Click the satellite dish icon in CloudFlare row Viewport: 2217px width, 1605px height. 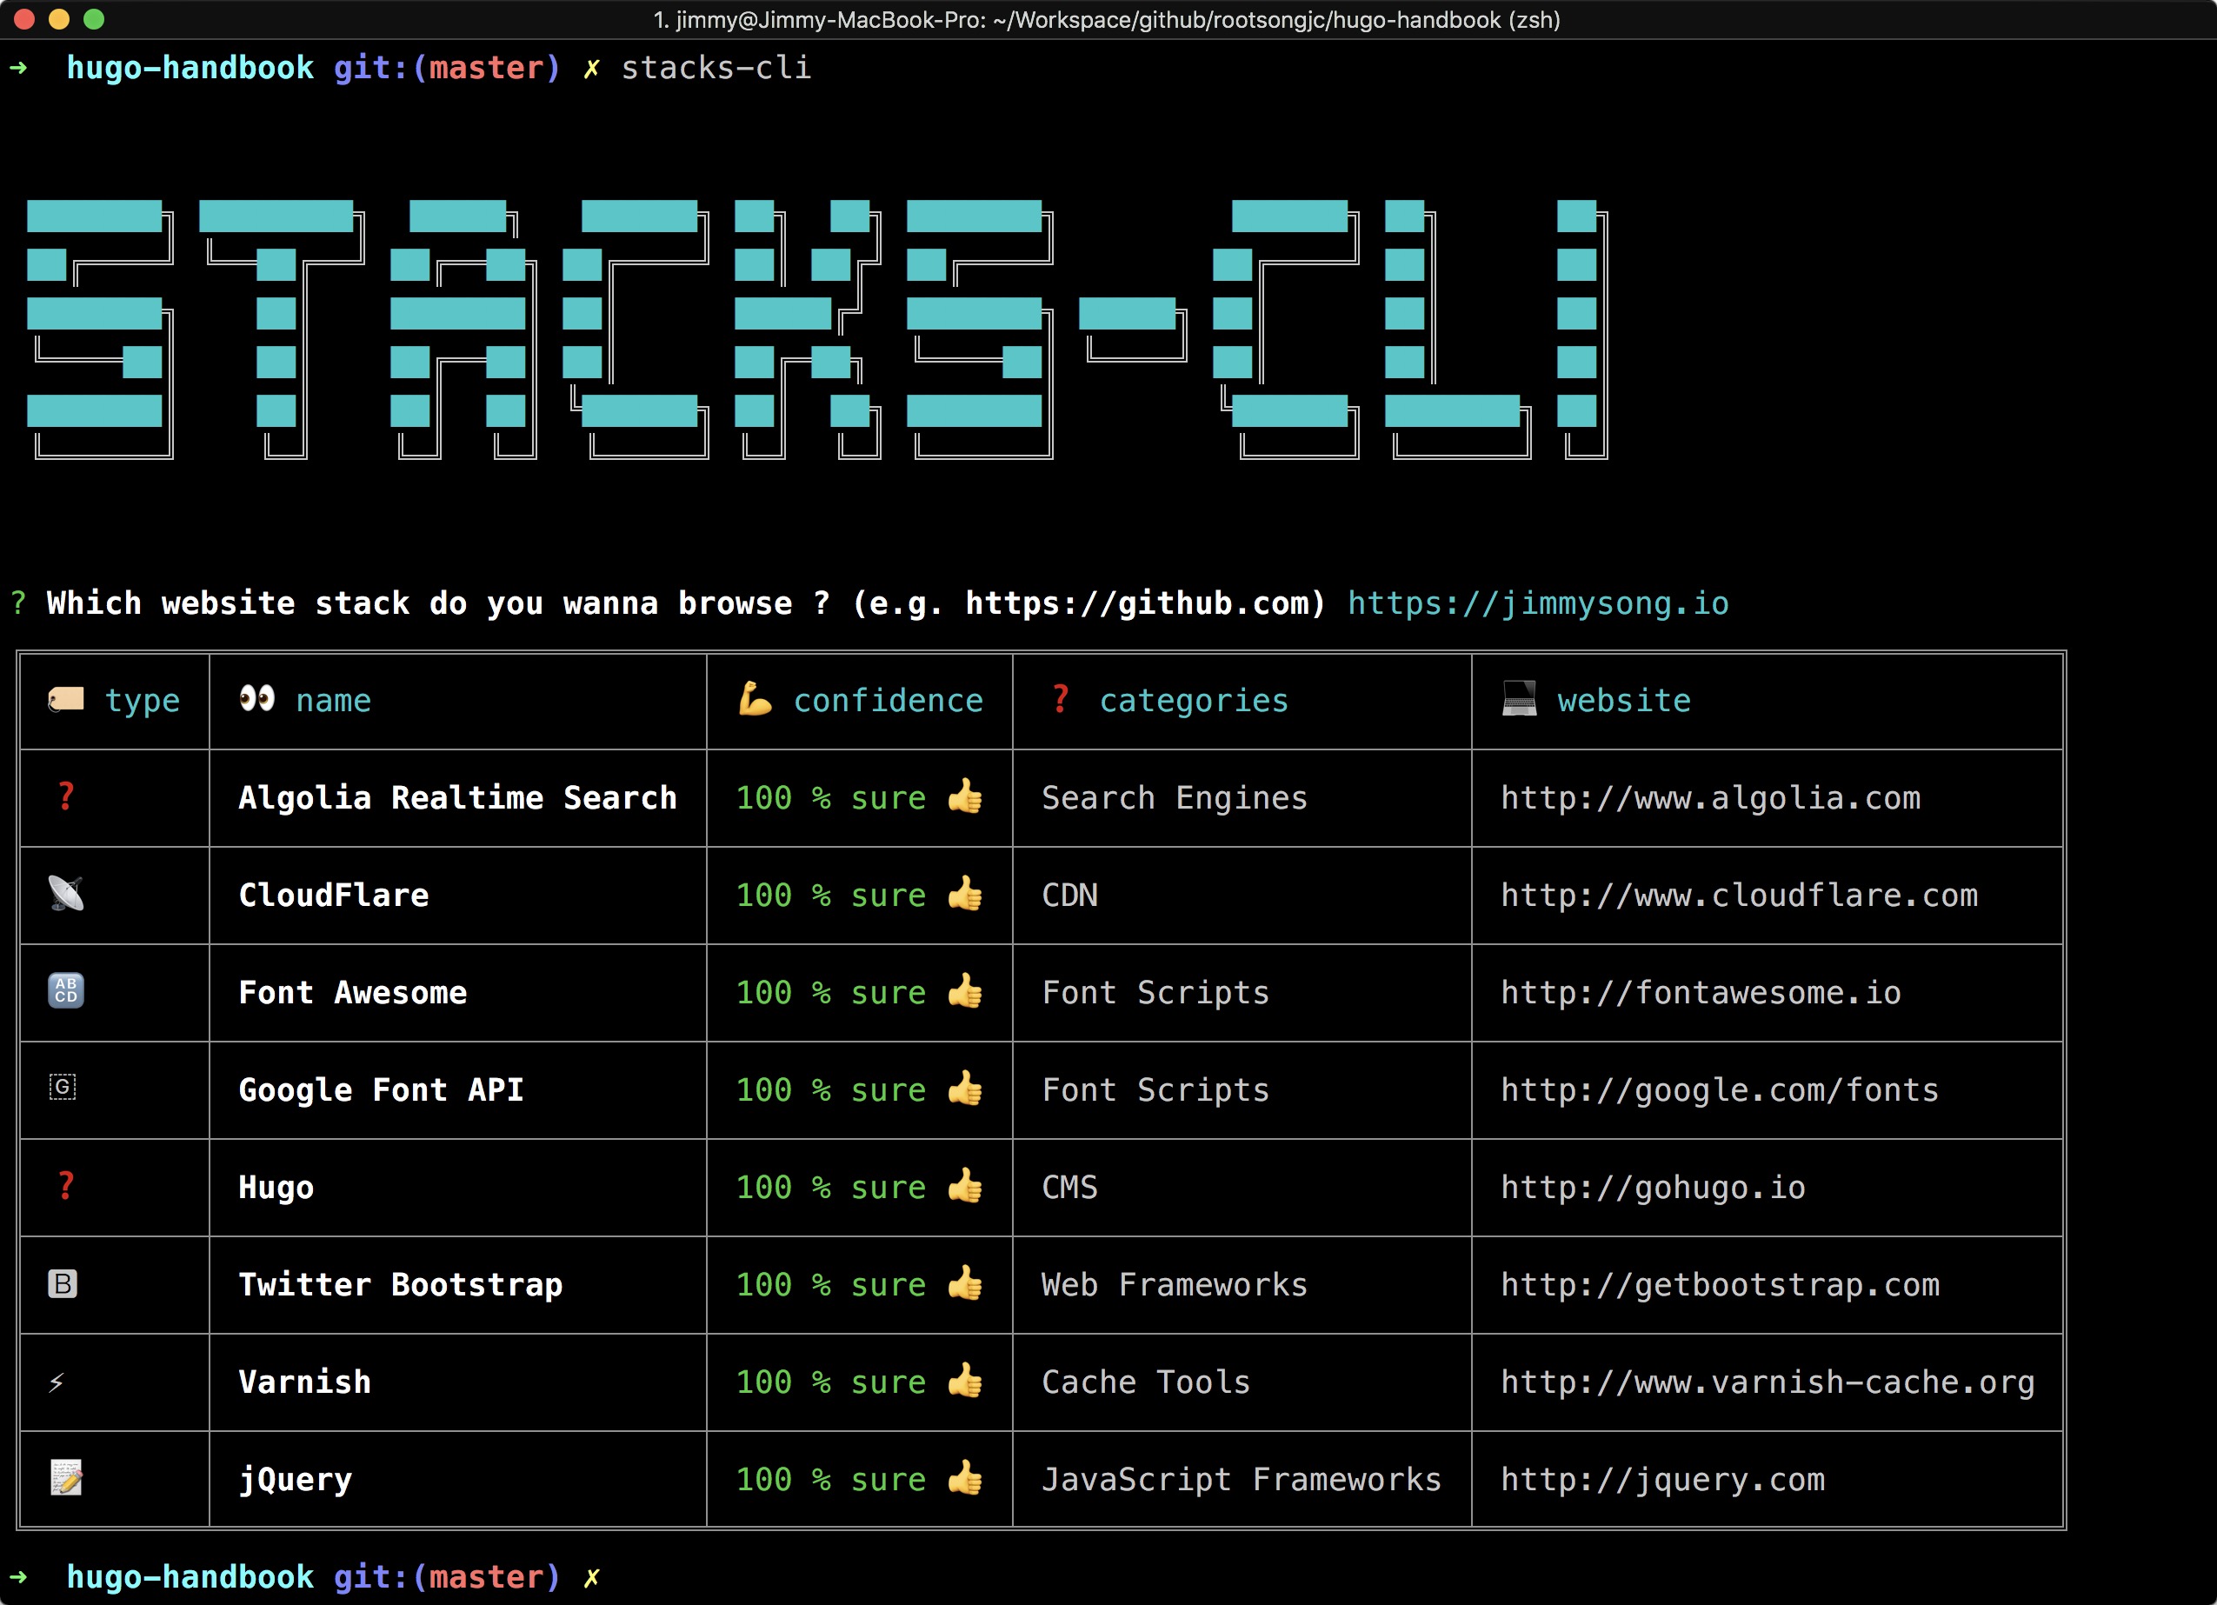[65, 894]
